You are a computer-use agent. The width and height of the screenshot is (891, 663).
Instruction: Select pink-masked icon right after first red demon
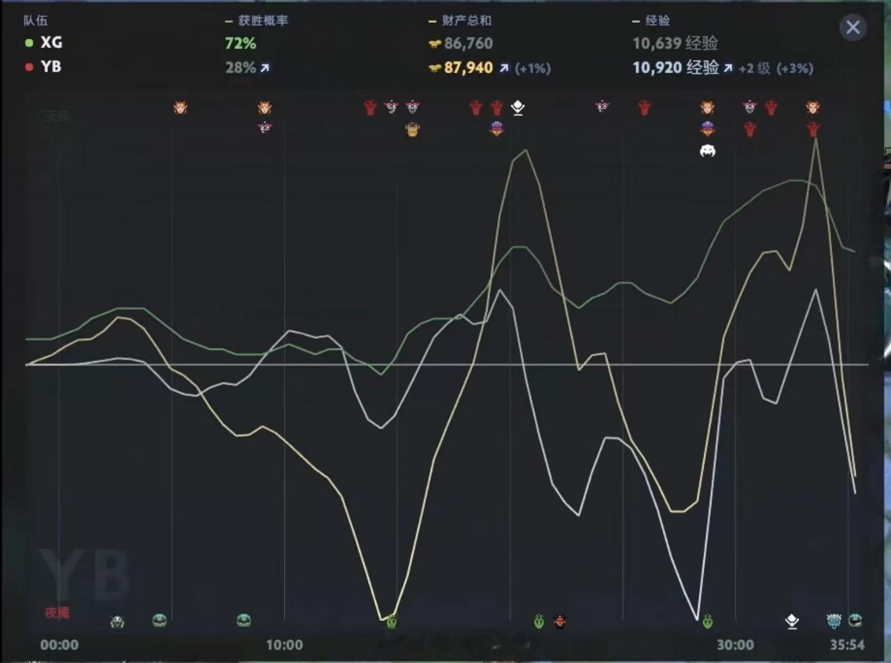click(x=391, y=108)
